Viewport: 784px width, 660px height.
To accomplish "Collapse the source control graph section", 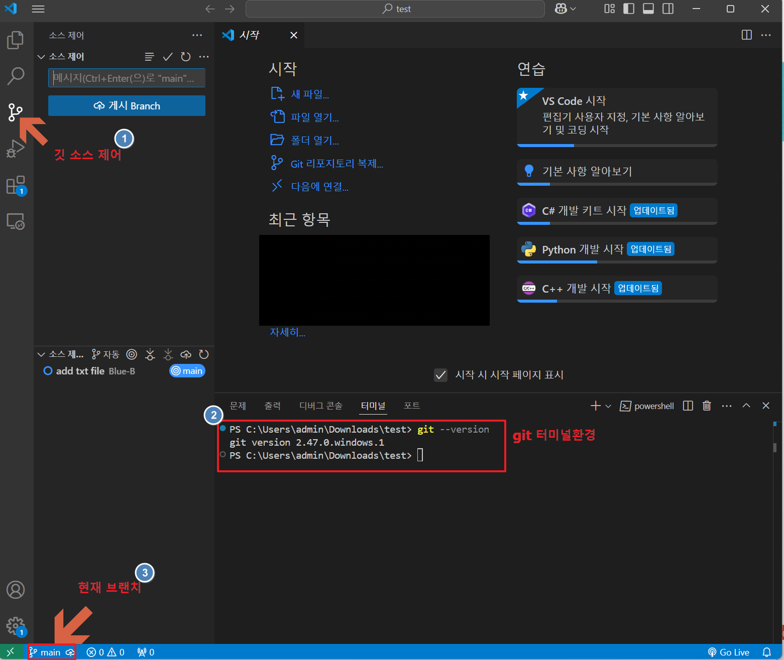I will pyautogui.click(x=41, y=354).
